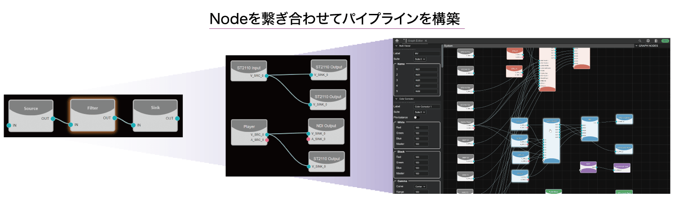The width and height of the screenshot is (674, 205).
Task: Open the settings gear icon in the editor header
Action: pyautogui.click(x=648, y=41)
